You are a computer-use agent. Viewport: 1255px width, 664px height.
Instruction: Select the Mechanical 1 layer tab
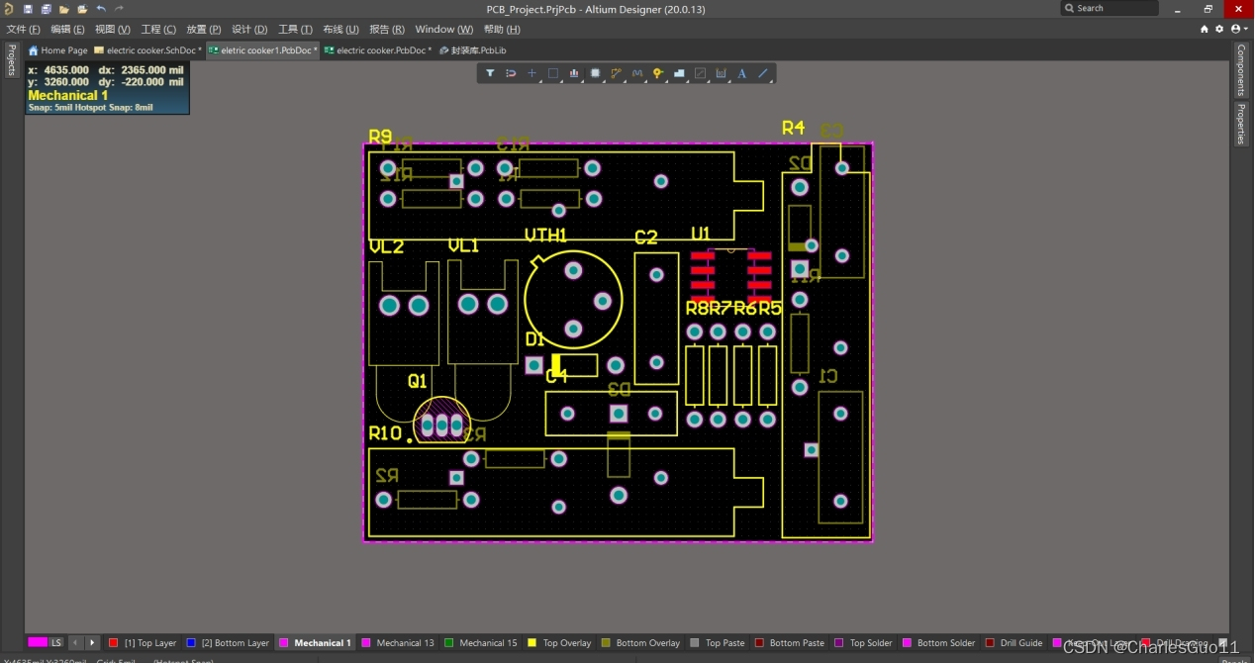(315, 643)
